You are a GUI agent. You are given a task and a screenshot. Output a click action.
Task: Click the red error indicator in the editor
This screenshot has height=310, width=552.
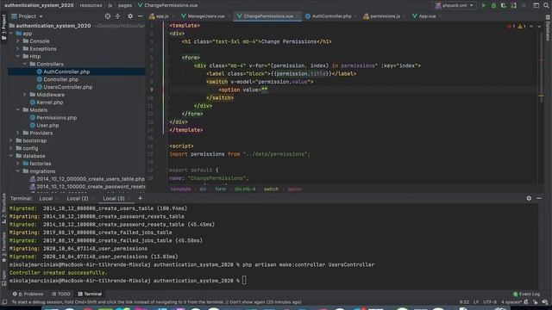[x=511, y=27]
